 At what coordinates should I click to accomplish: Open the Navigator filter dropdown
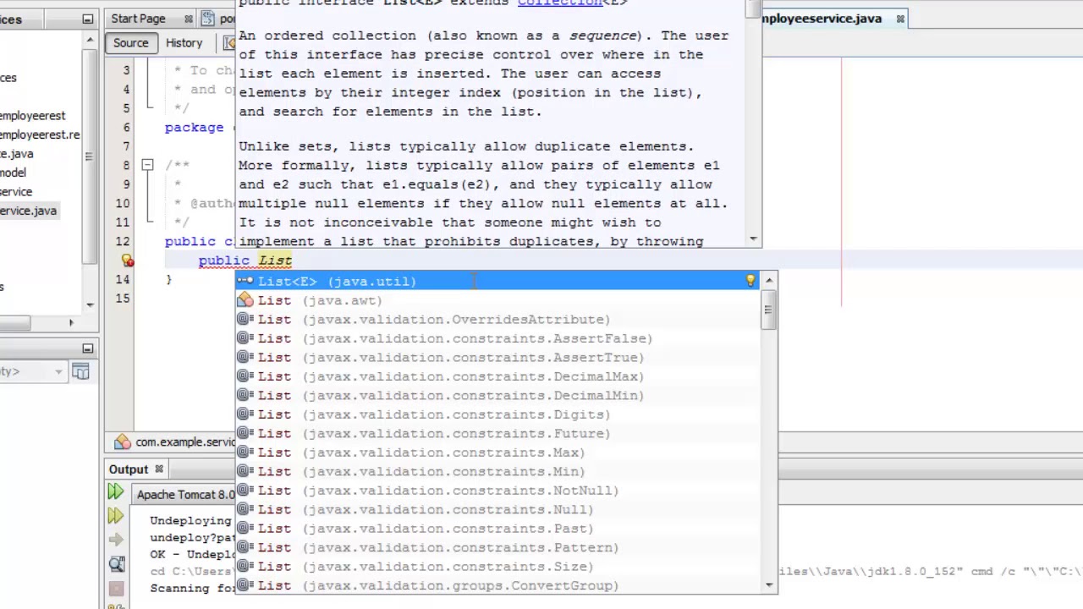tap(58, 371)
